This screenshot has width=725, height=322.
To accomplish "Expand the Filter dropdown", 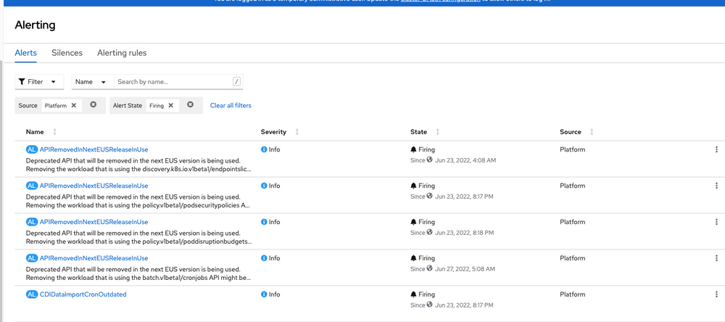I will pyautogui.click(x=38, y=82).
